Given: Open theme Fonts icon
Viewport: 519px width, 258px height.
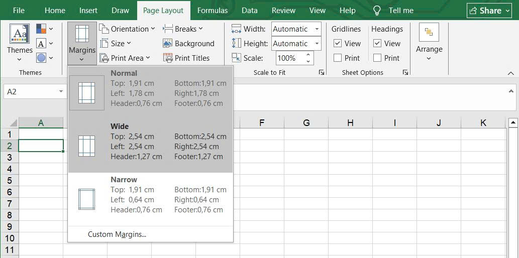Looking at the screenshot, I should pos(41,43).
